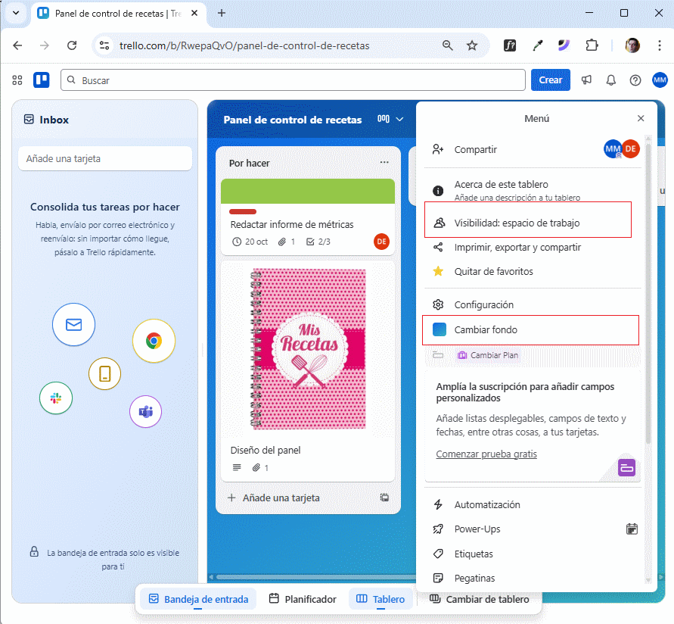This screenshot has width=674, height=624.
Task: Click the Chrome icon in the inbox panel
Action: (x=154, y=341)
